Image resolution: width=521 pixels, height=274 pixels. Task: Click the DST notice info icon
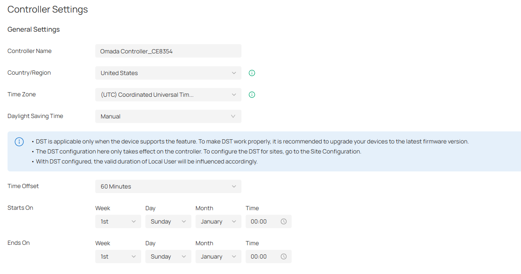click(x=19, y=142)
